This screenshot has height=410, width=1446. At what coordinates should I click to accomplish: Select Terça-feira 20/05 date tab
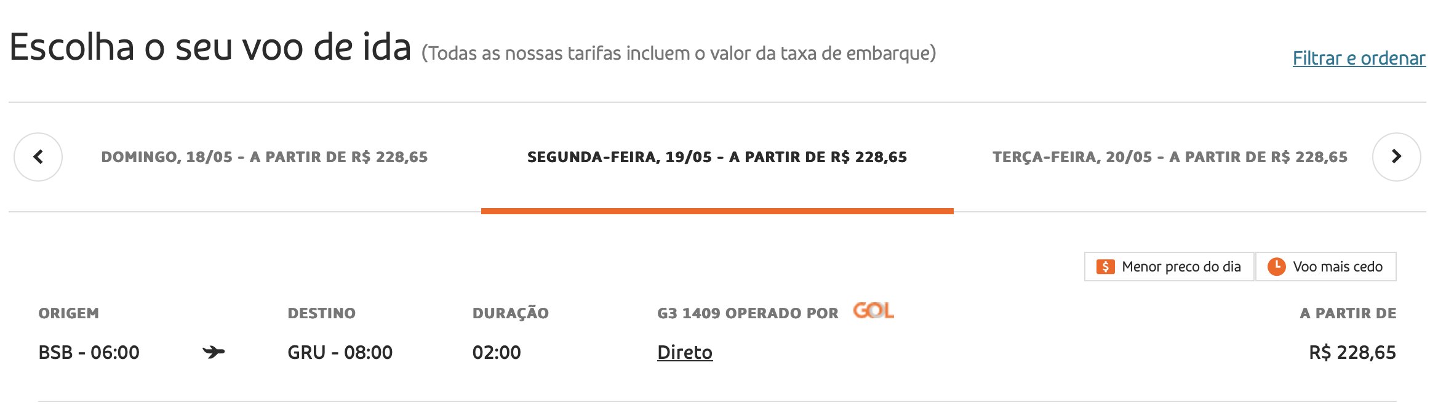tap(1170, 157)
